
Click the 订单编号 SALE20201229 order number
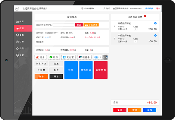(x=47, y=33)
